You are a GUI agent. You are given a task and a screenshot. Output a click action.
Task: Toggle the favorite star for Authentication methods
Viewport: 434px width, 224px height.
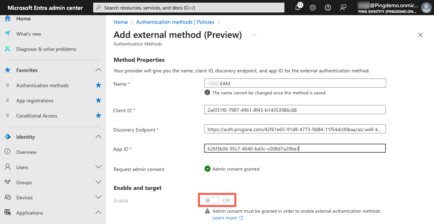coord(98,85)
